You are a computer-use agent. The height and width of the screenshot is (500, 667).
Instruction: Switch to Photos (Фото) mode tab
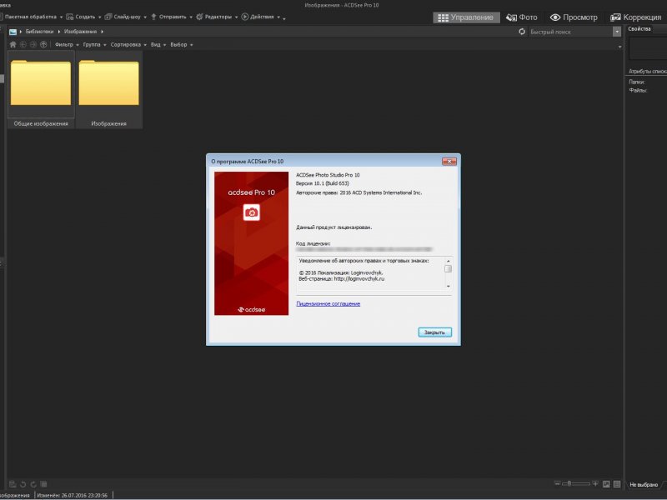[x=522, y=17]
